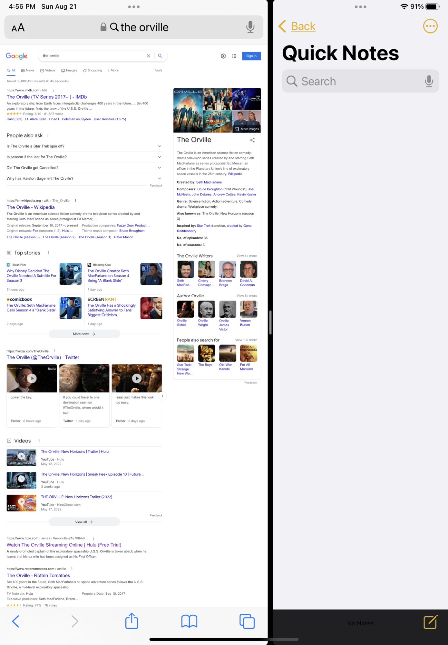This screenshot has width=448, height=645.
Task: Open Safari bookmarks
Action: [189, 621]
